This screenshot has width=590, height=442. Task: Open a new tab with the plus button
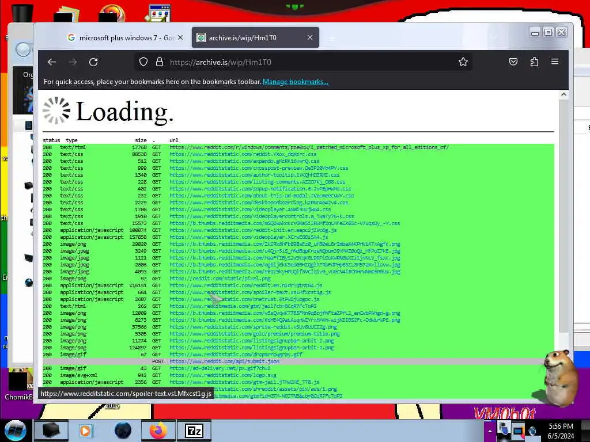[331, 39]
